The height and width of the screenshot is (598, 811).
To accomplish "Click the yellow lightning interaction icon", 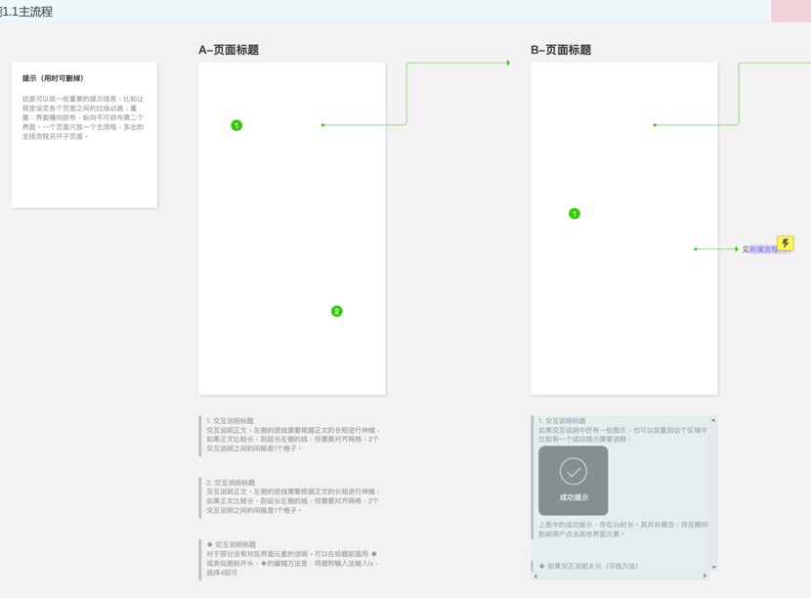I will (785, 243).
